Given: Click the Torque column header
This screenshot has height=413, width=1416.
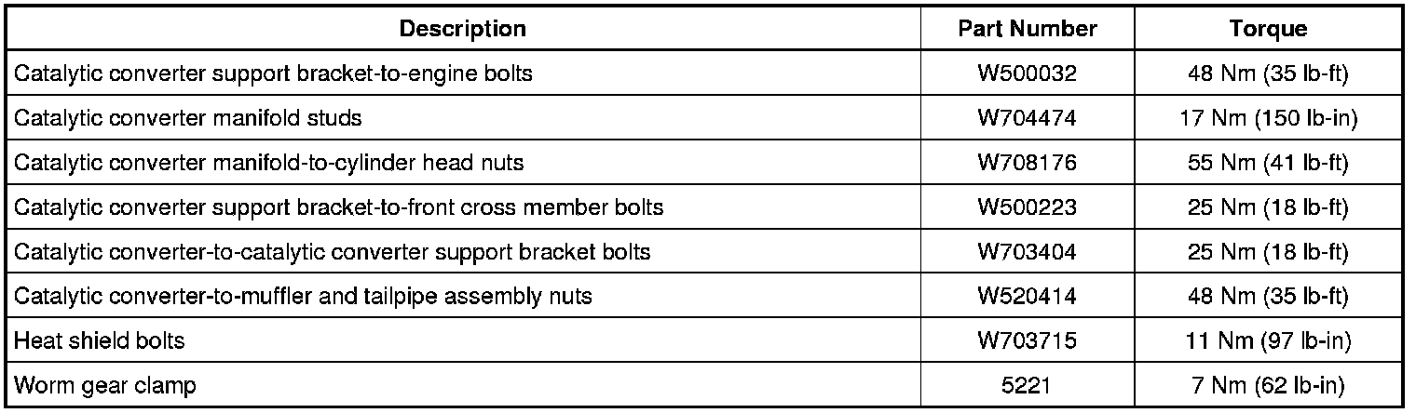Looking at the screenshot, I should (1268, 29).
